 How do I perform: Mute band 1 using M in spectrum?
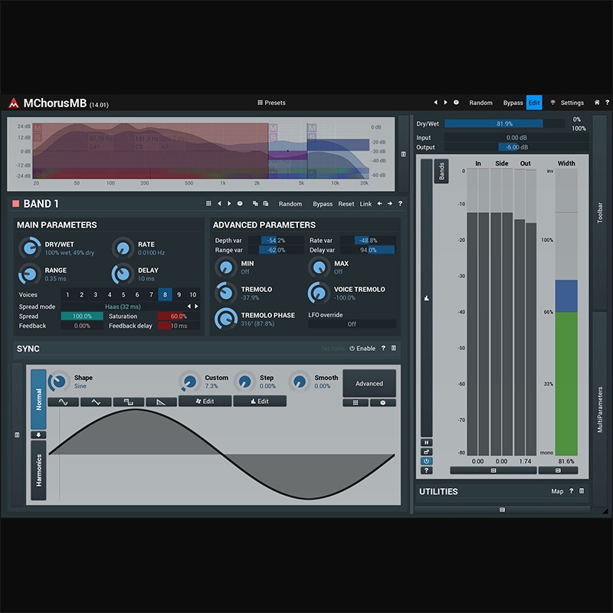[x=38, y=128]
